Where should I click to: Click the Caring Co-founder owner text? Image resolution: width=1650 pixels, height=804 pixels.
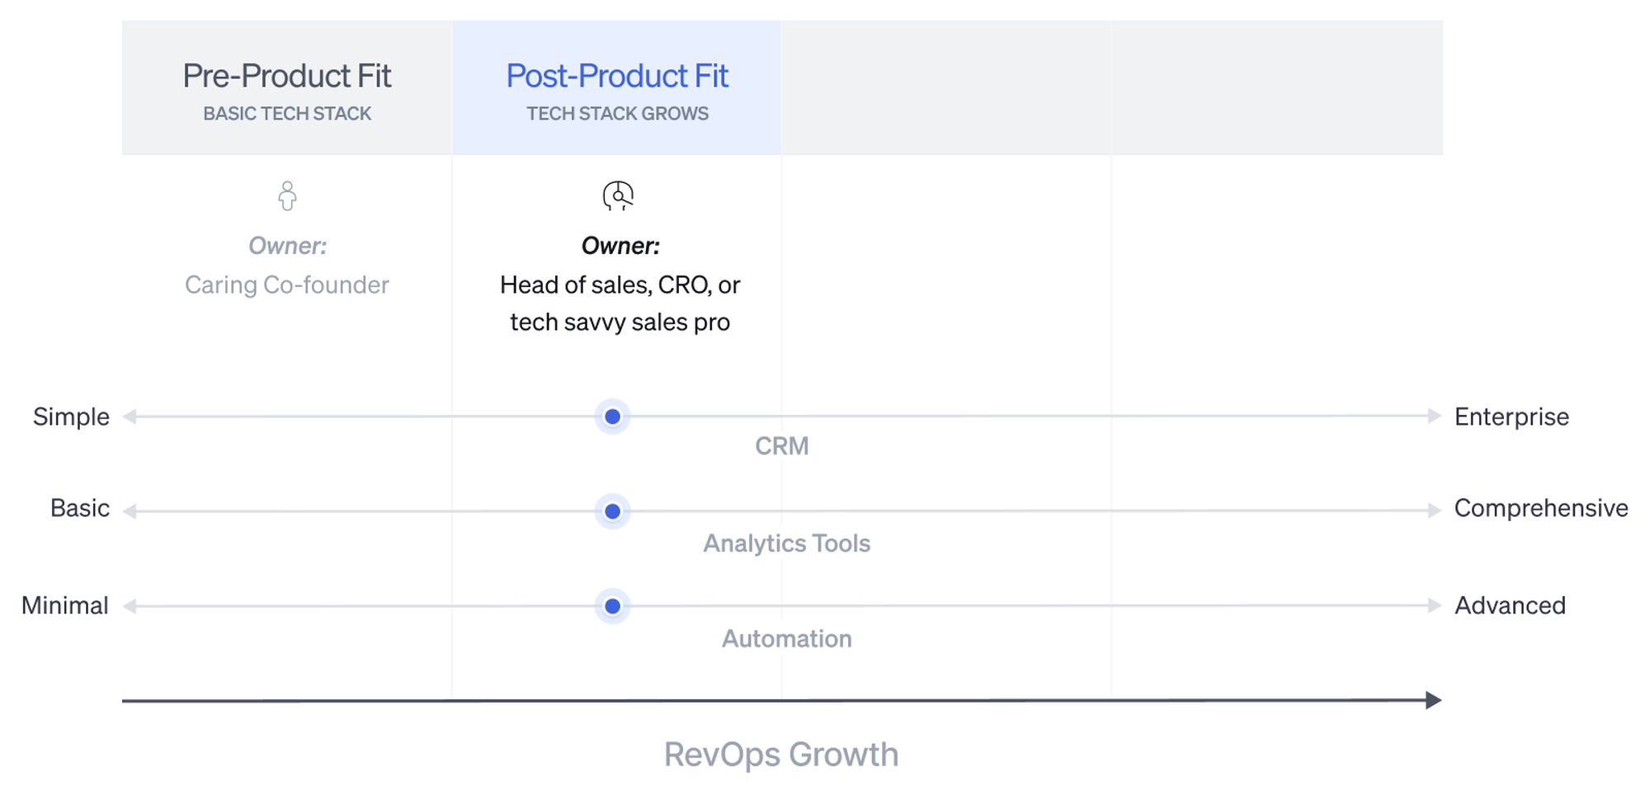point(287,284)
